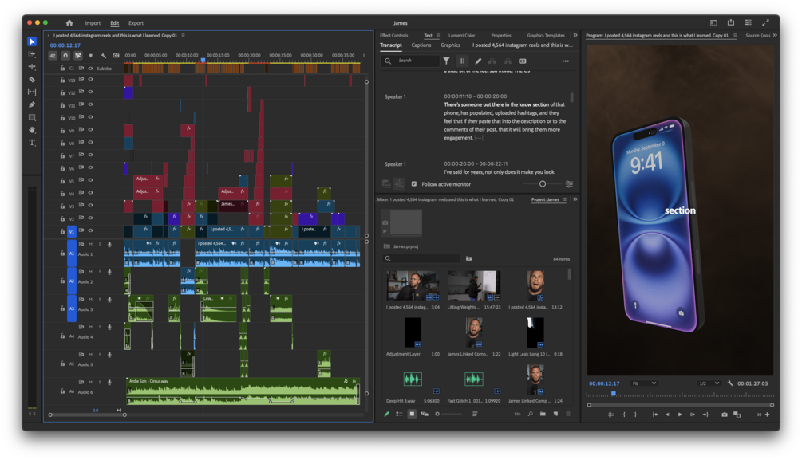802x460 pixels.
Task: Toggle linked selection in timeline
Action: point(77,56)
